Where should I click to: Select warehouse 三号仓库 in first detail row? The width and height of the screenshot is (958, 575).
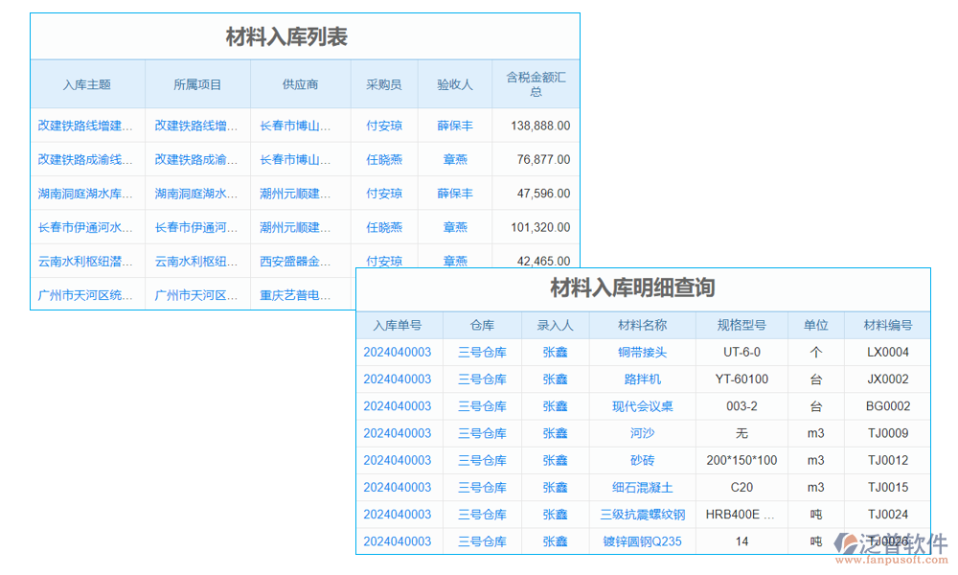click(481, 352)
